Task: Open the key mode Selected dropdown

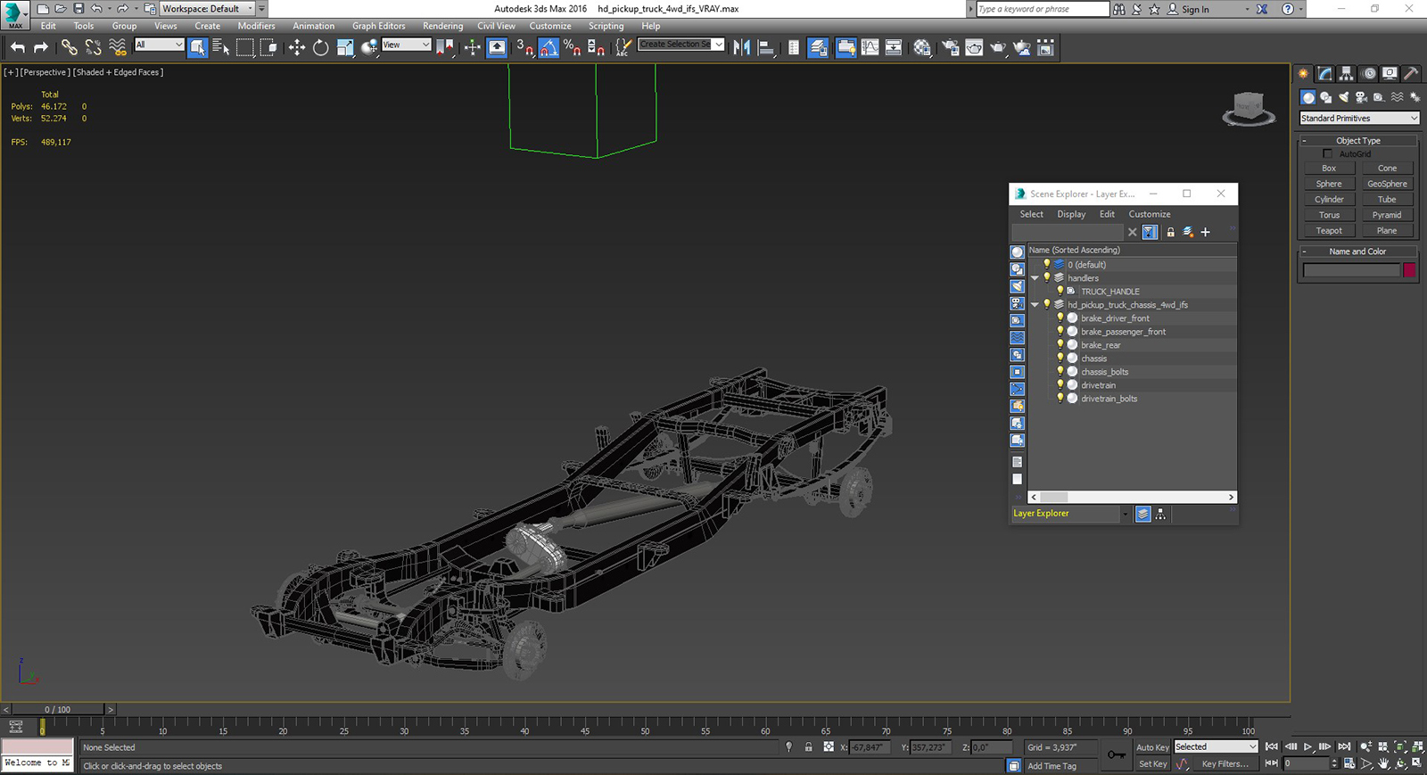Action: 1216,747
